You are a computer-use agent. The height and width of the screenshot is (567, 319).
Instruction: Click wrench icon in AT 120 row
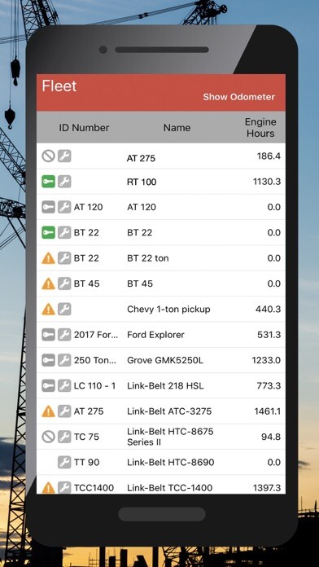64,207
